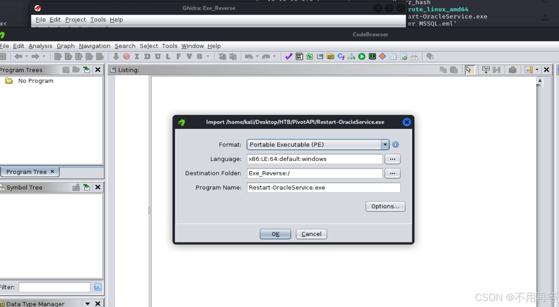This screenshot has width=559, height=307.
Task: Open the Navigation menu in CodeBrowser
Action: pos(94,46)
